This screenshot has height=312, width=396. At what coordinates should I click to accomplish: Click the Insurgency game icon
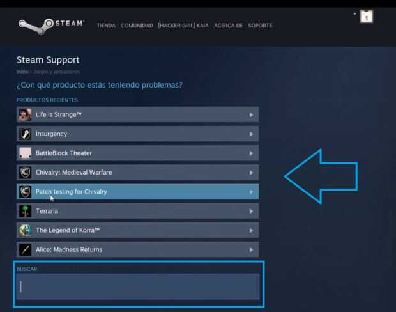click(26, 134)
